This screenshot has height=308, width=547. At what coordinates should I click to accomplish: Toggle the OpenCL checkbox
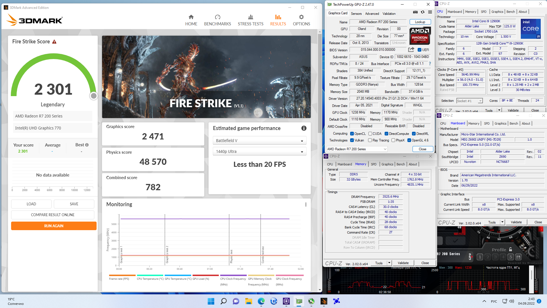(352, 134)
